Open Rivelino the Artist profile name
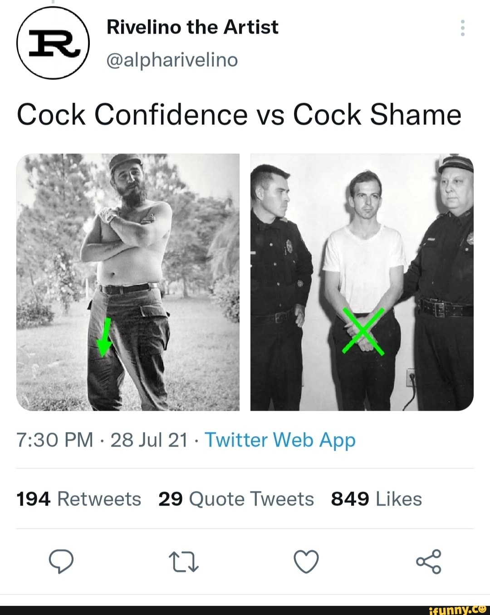 (192, 27)
